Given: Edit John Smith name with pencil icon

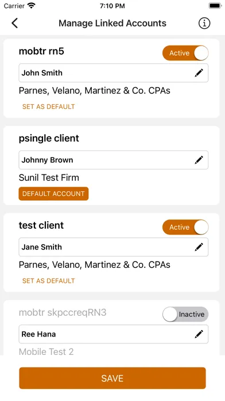Looking at the screenshot, I should pos(199,73).
